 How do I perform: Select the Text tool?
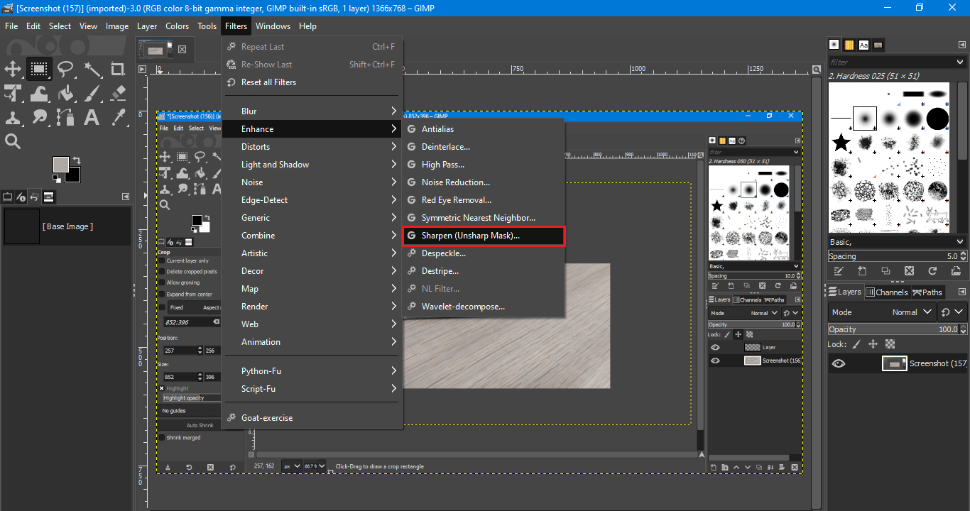[92, 117]
